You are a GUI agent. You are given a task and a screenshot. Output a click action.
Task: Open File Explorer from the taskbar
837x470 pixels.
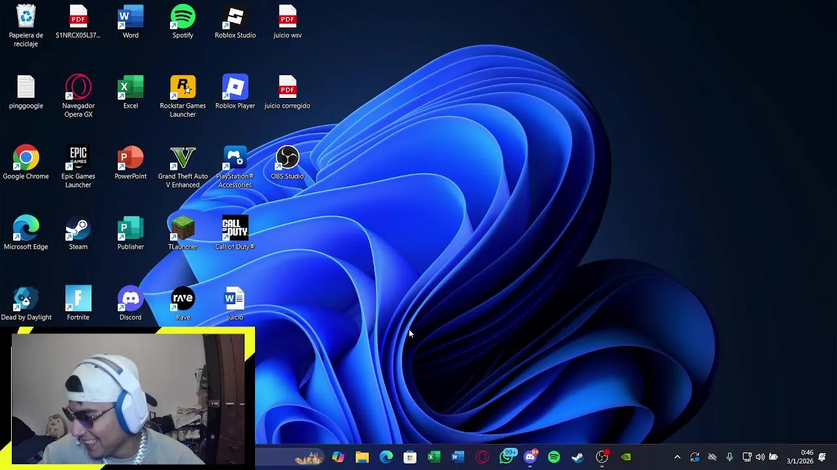click(362, 457)
